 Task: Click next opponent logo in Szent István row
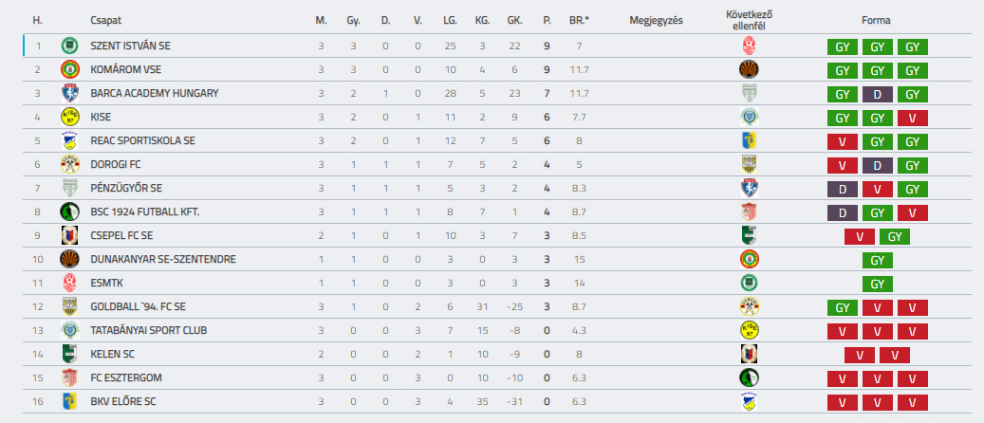coord(749,46)
